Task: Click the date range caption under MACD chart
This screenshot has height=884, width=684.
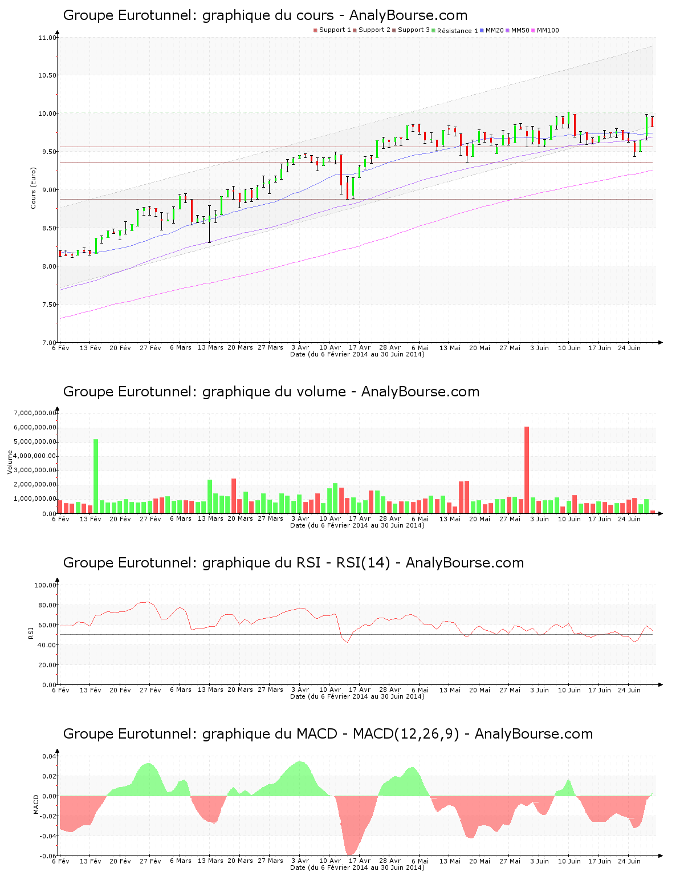Action: tap(357, 867)
